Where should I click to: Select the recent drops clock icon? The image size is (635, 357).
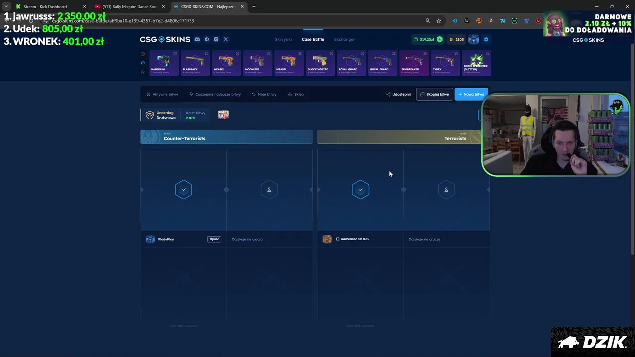(143, 54)
